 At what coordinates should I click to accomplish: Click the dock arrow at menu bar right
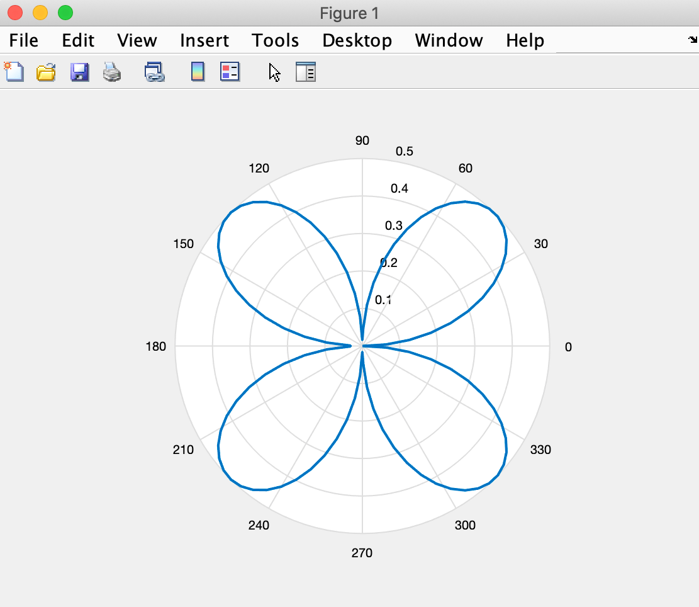click(x=692, y=40)
